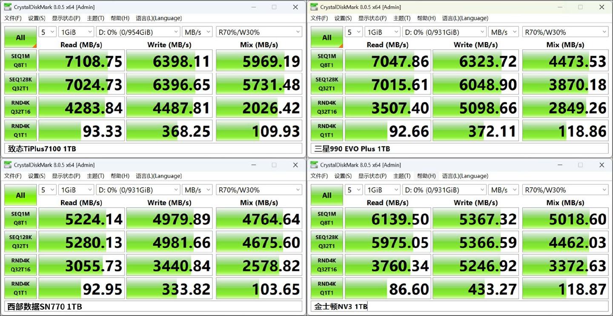The height and width of the screenshot is (316, 613).
Task: Click CrystalDiskMark app icon in NV3 window title
Action: 314,165
